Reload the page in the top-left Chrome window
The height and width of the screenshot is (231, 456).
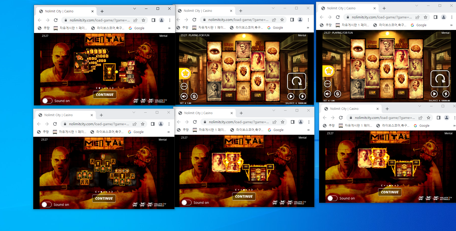tap(56, 20)
